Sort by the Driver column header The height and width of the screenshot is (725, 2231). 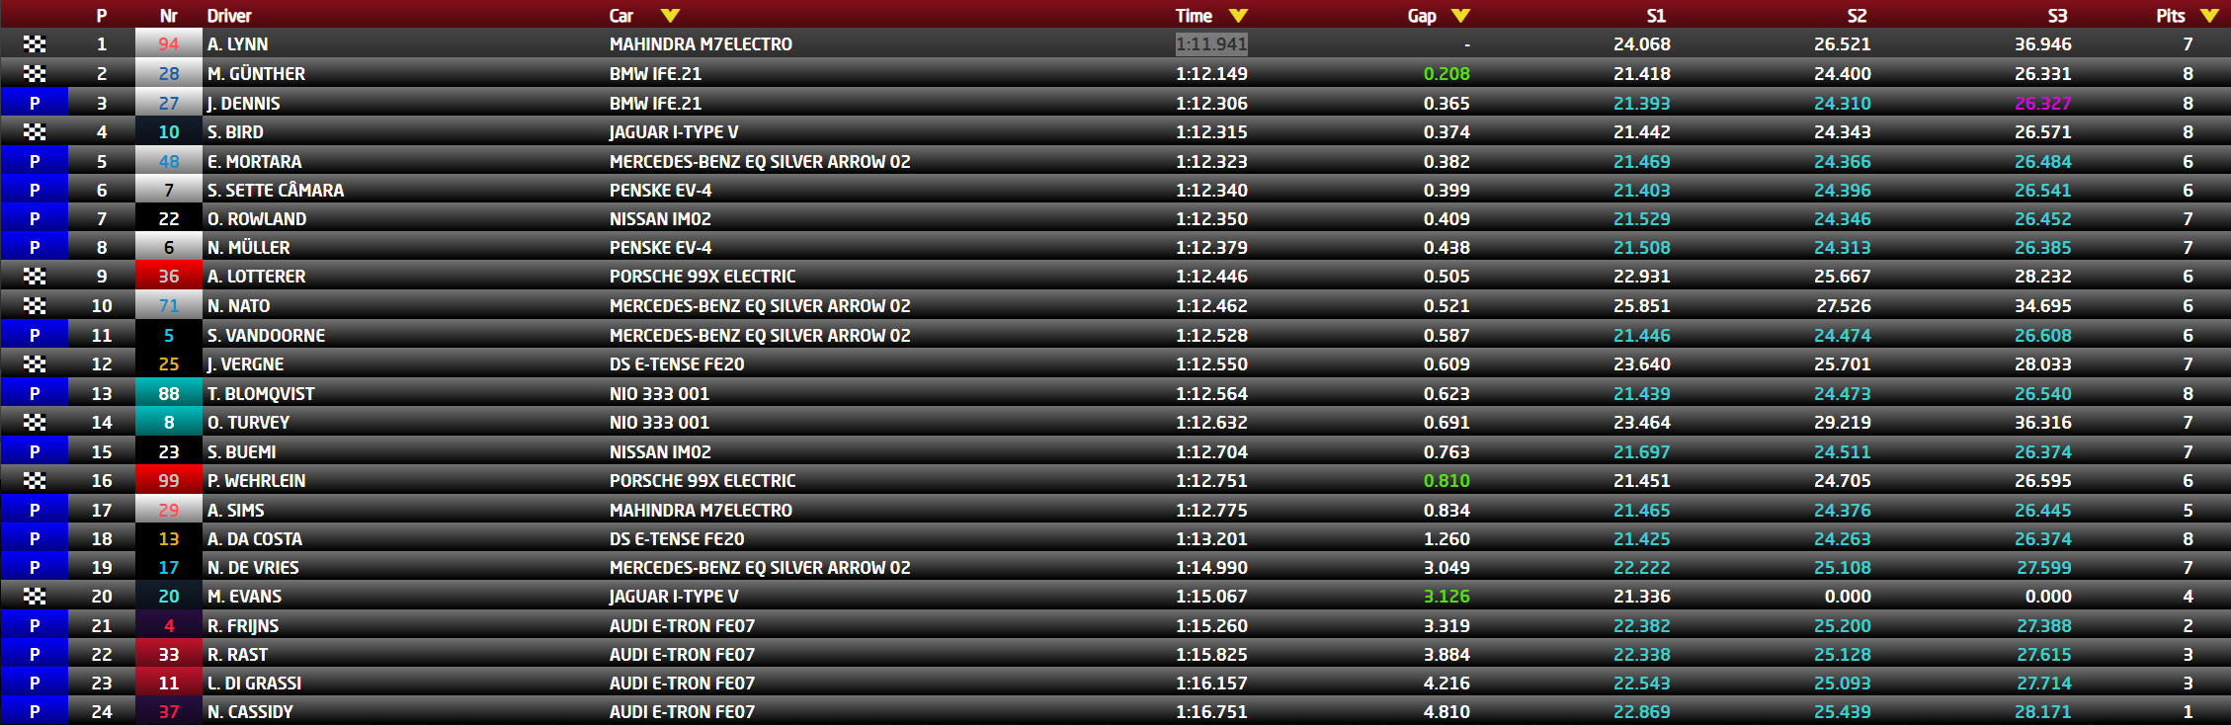(x=229, y=16)
